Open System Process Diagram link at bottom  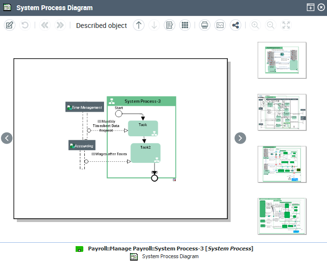point(170,257)
